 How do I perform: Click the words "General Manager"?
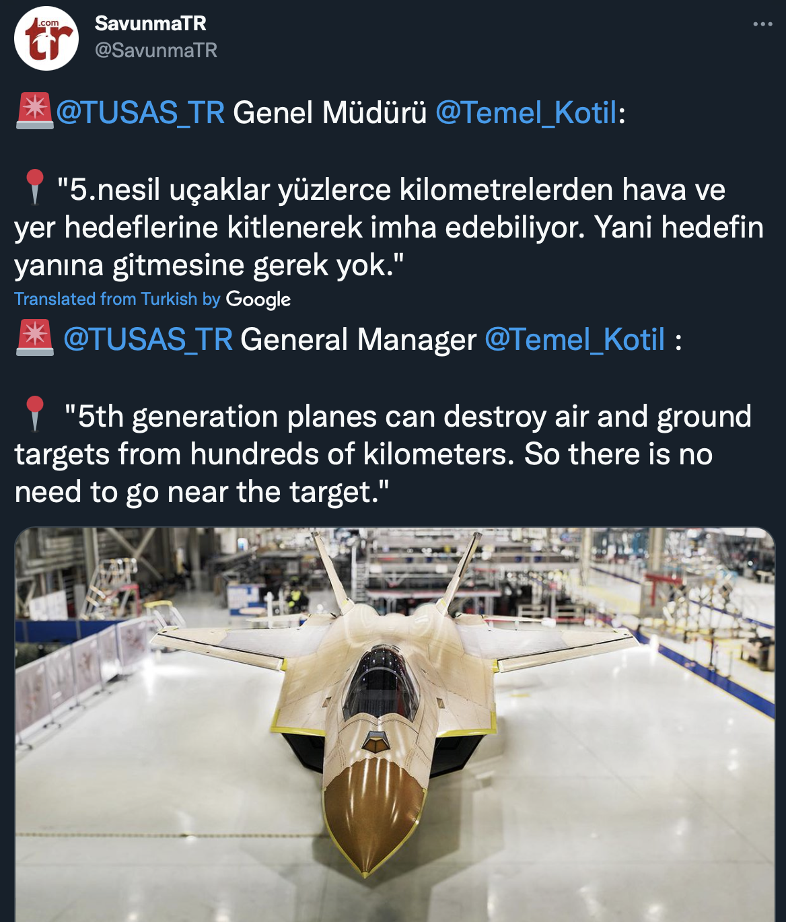358,339
